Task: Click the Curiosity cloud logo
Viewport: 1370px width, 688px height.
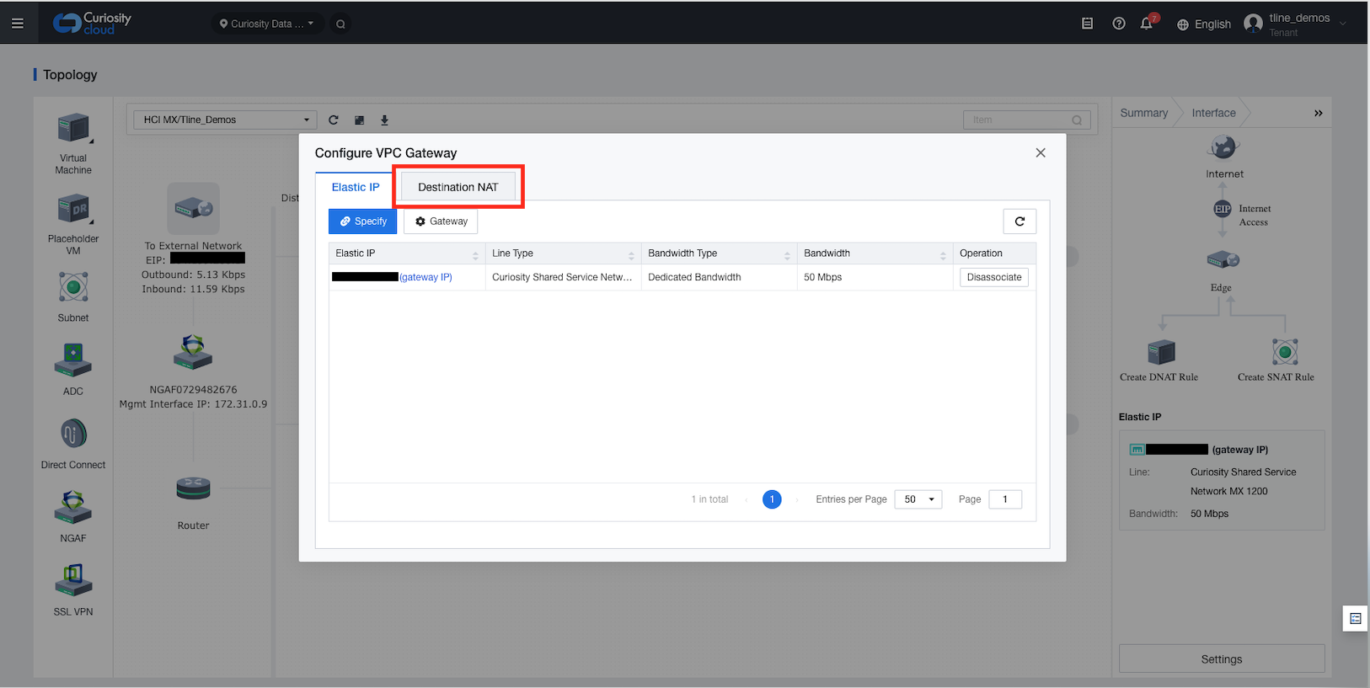Action: [x=92, y=24]
